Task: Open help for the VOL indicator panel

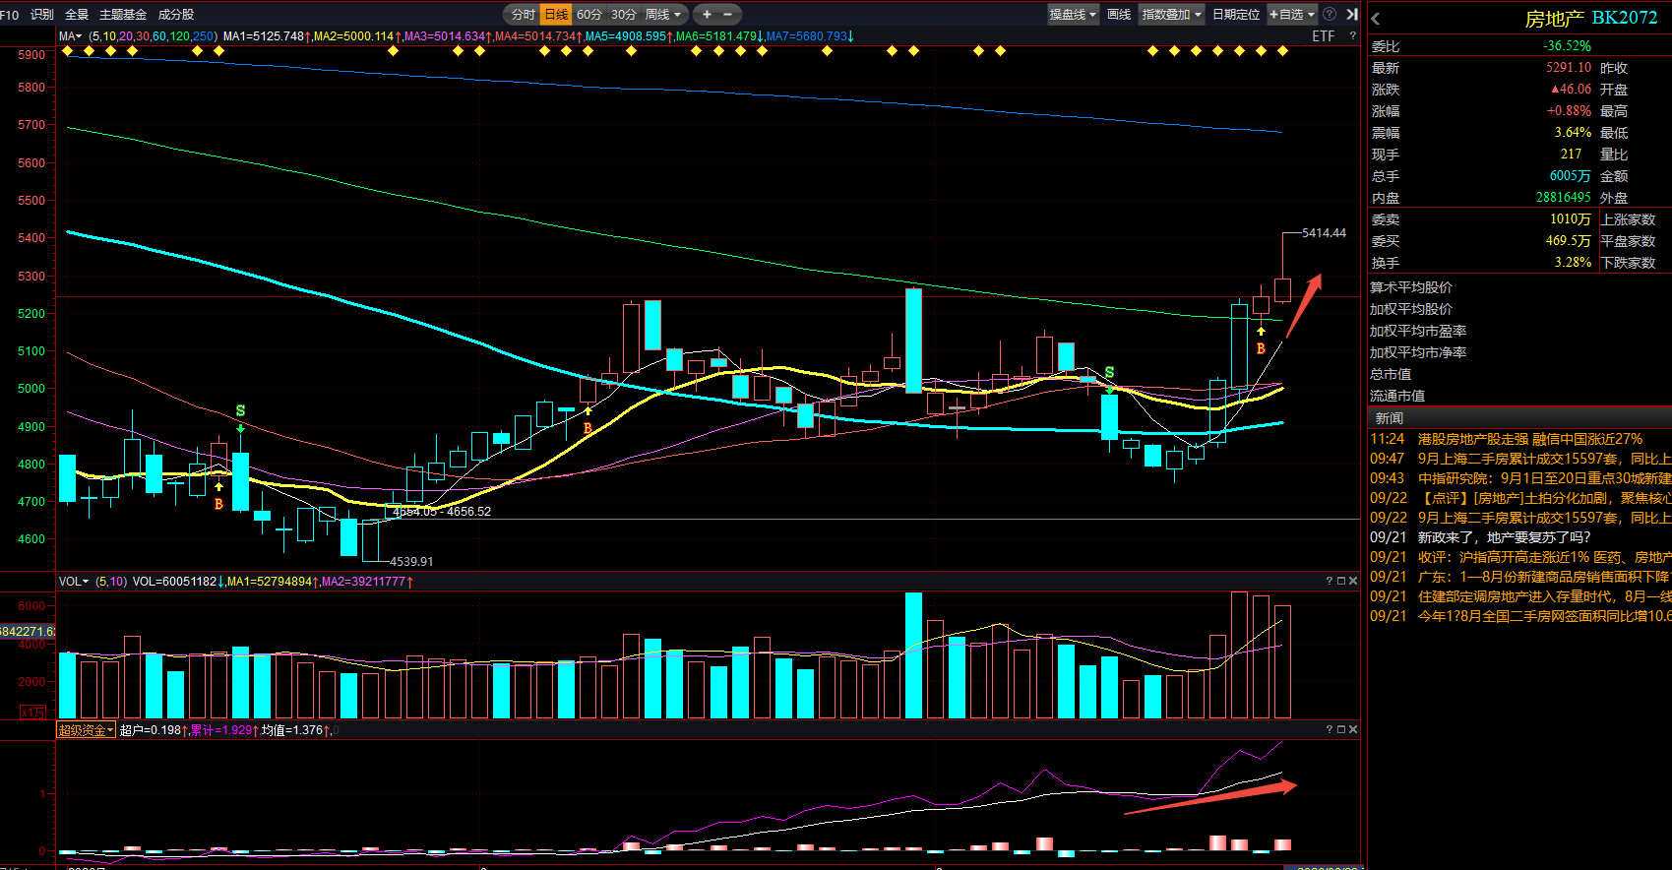Action: pos(1329,582)
